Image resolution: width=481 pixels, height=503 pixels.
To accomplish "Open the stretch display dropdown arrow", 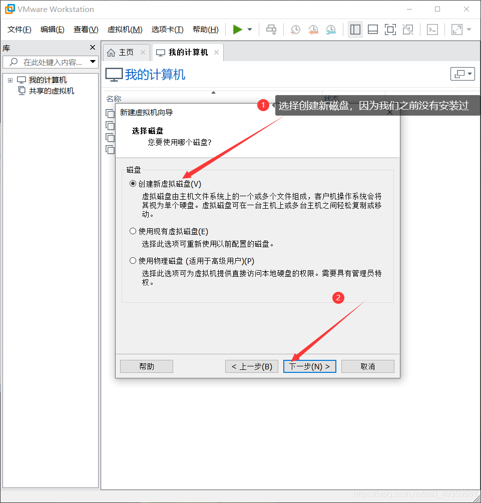I will click(469, 30).
